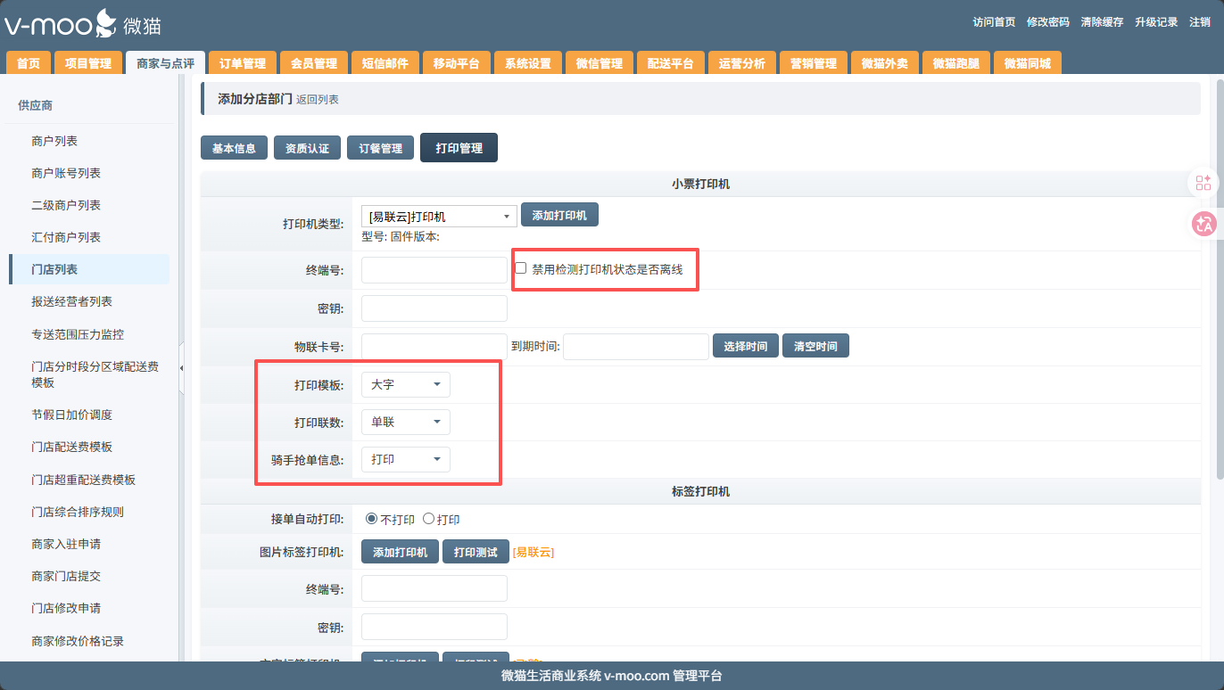Switch to the 基本信息 tab
Screen dimensions: 1224x690
234,148
